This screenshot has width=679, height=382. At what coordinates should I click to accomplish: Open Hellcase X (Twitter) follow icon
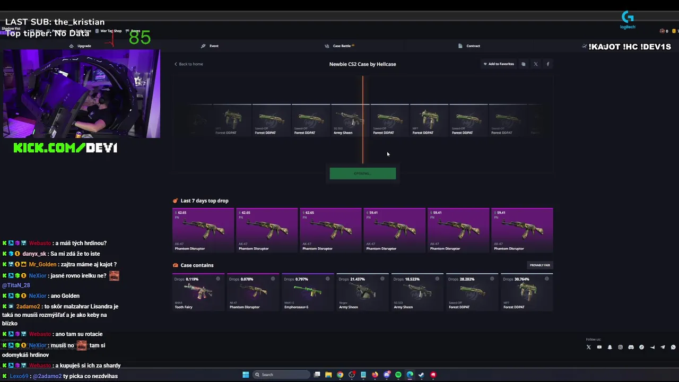point(588,347)
